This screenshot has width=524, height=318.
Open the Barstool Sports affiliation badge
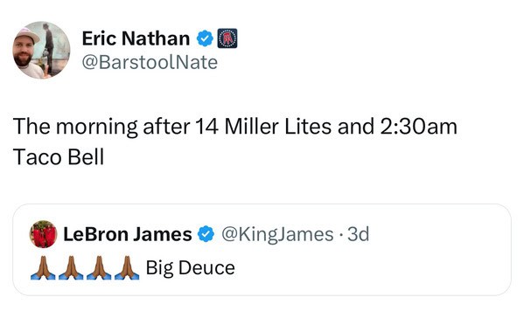[227, 38]
